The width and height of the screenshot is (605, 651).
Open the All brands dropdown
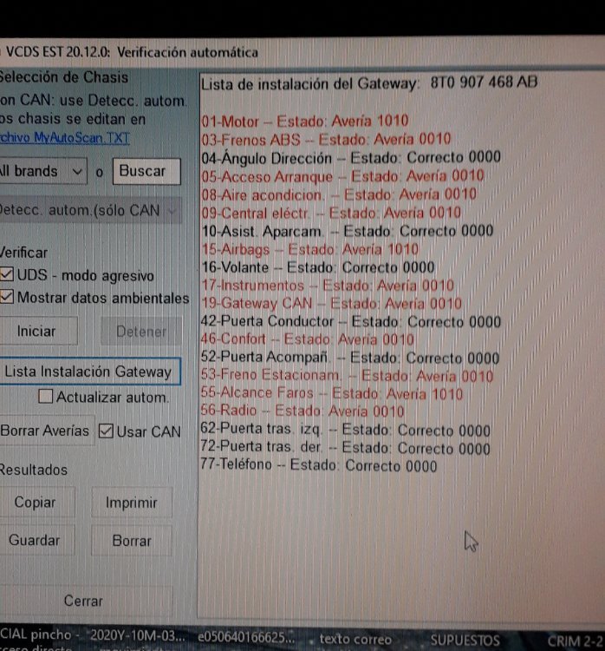point(43,171)
